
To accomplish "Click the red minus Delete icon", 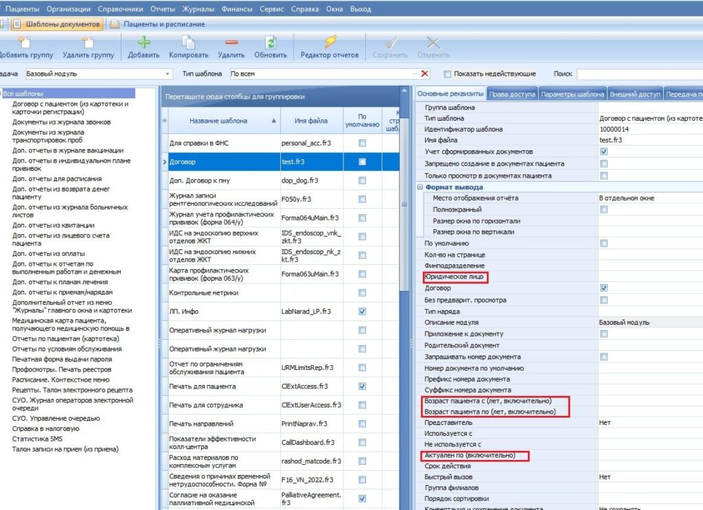I will point(231,42).
